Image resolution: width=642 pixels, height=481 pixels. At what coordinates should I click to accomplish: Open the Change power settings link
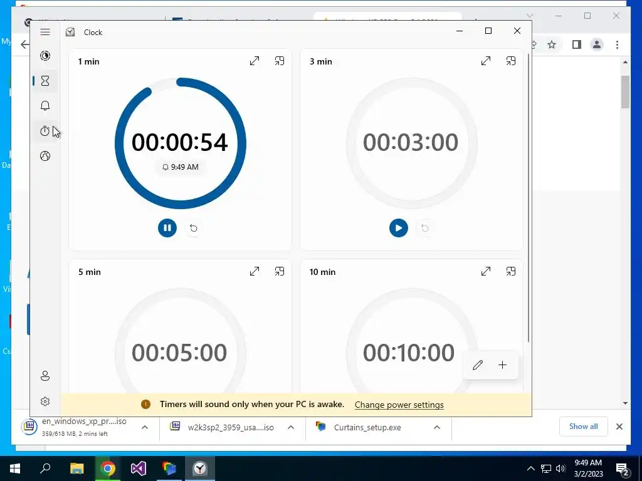399,405
